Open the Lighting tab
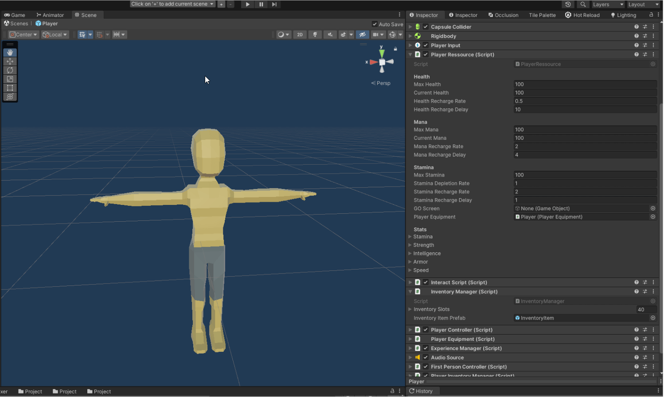The height and width of the screenshot is (397, 664). pyautogui.click(x=623, y=15)
